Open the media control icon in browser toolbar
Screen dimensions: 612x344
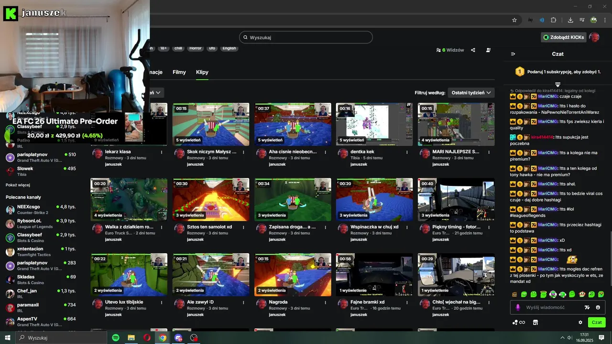582,20
